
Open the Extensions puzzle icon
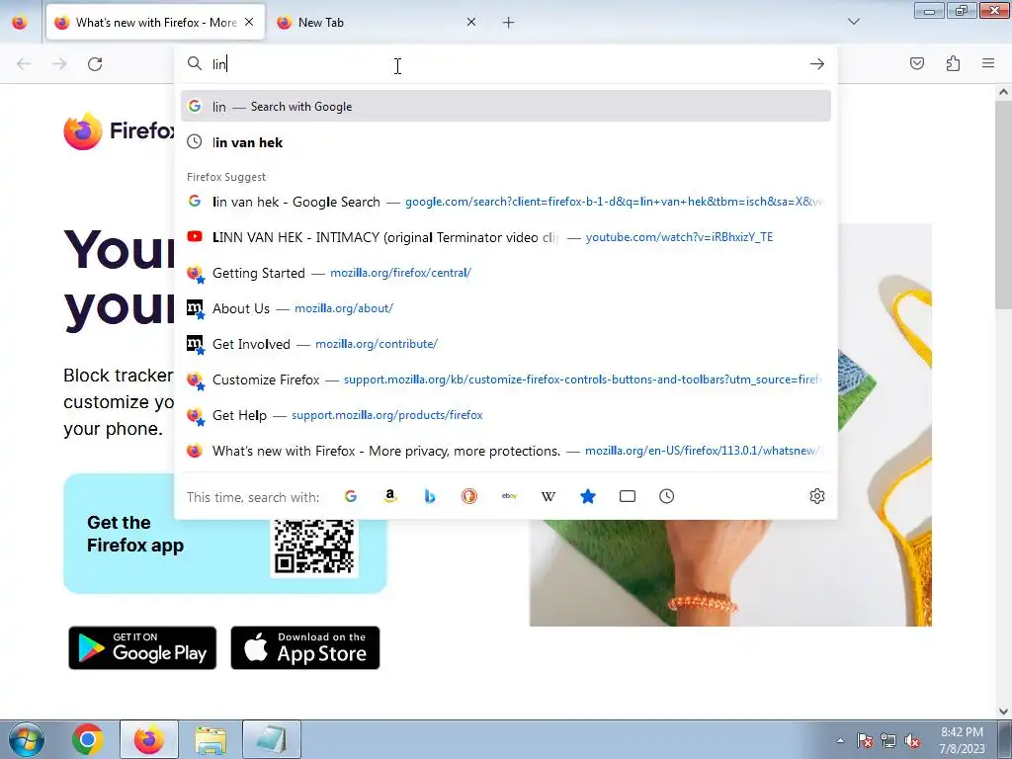click(x=953, y=63)
